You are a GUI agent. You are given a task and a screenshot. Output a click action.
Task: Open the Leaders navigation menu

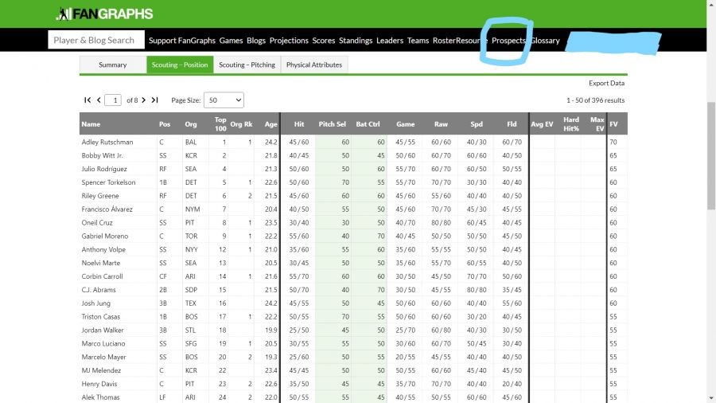click(390, 41)
